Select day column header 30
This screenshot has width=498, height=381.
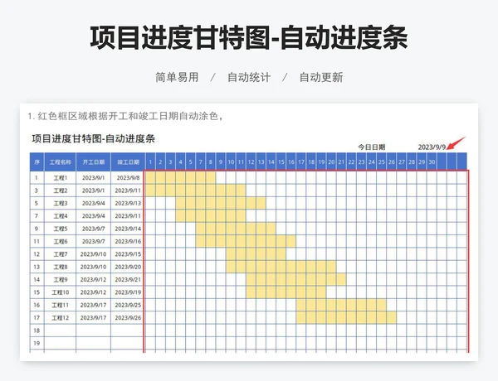point(432,162)
